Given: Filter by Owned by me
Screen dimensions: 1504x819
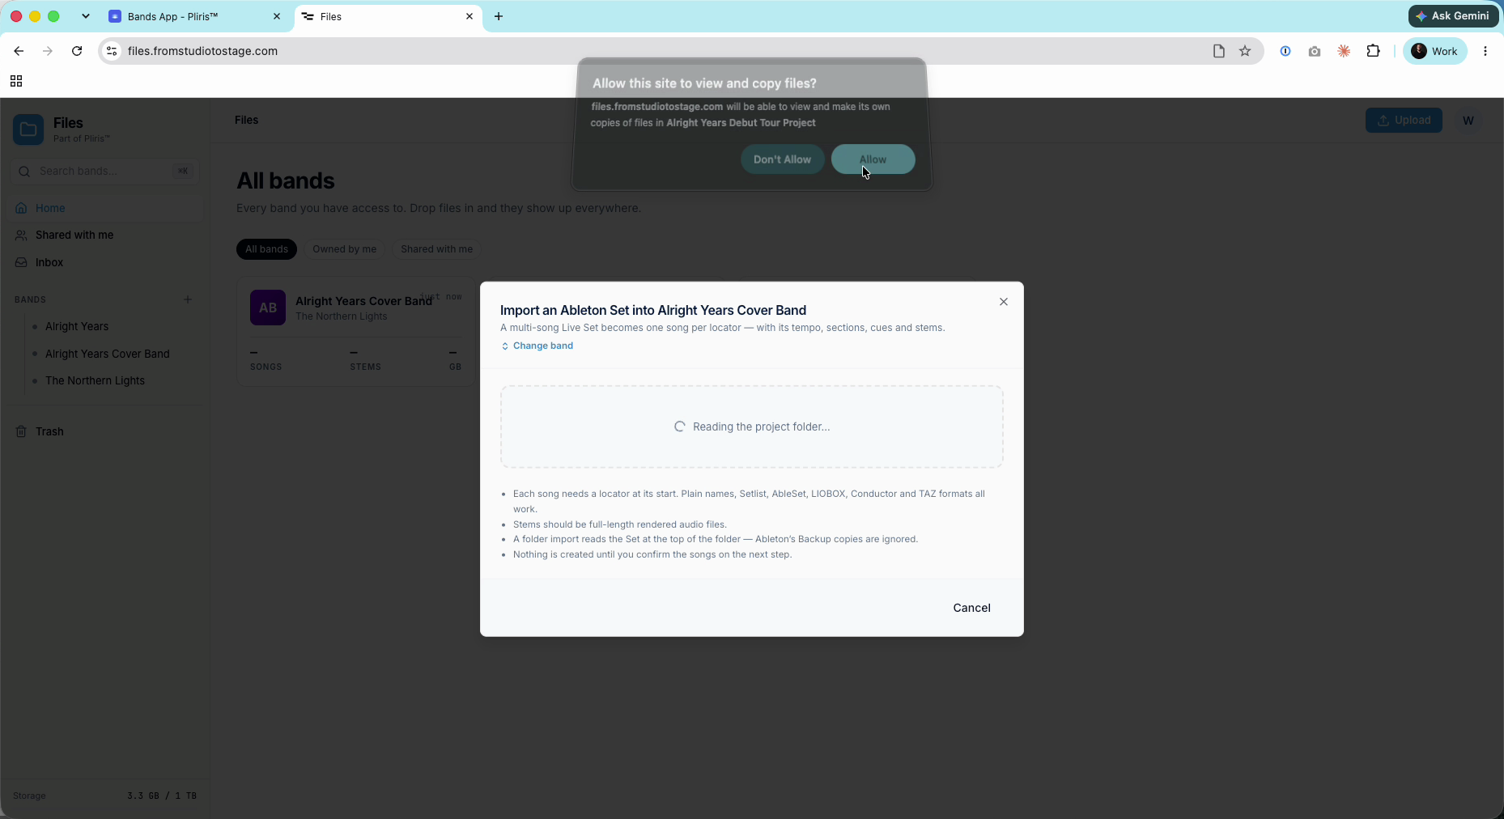Looking at the screenshot, I should click(344, 249).
